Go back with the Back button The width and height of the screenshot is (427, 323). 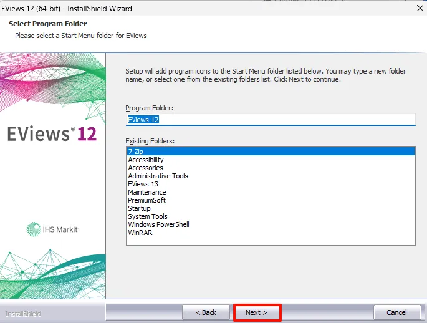coord(206,312)
